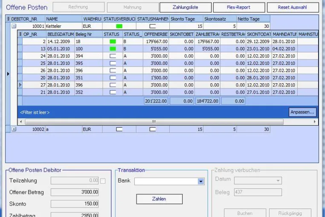Open column chooser icon beside OP_NR

coord(20,34)
